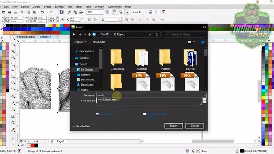Click the Redo arrow icon

pos(51,12)
